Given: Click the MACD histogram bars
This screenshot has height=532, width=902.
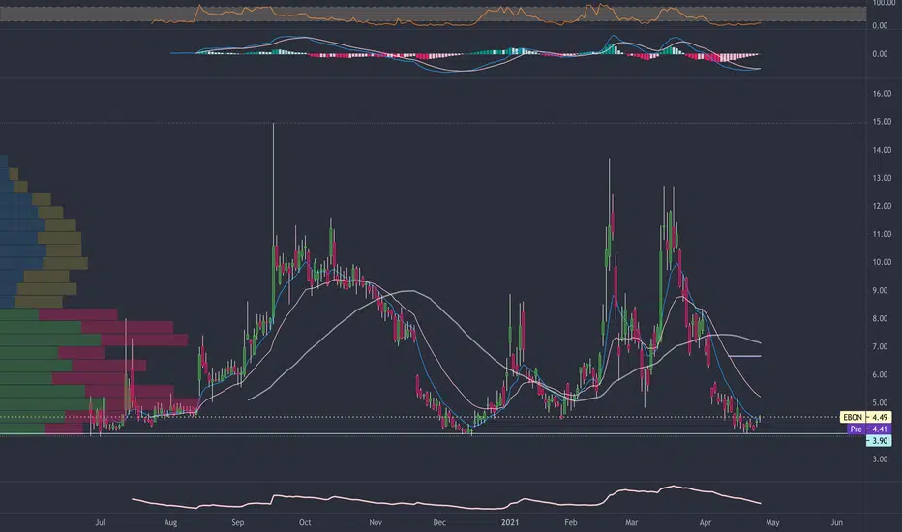Looking at the screenshot, I should [477, 54].
